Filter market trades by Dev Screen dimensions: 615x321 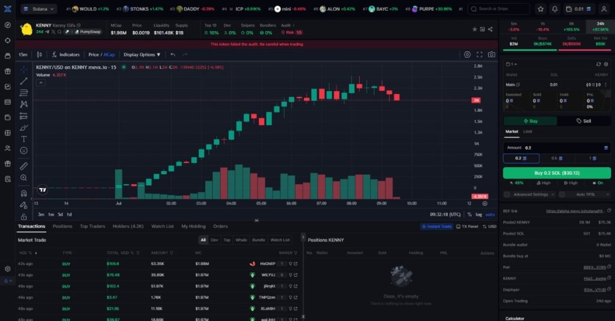(214, 240)
